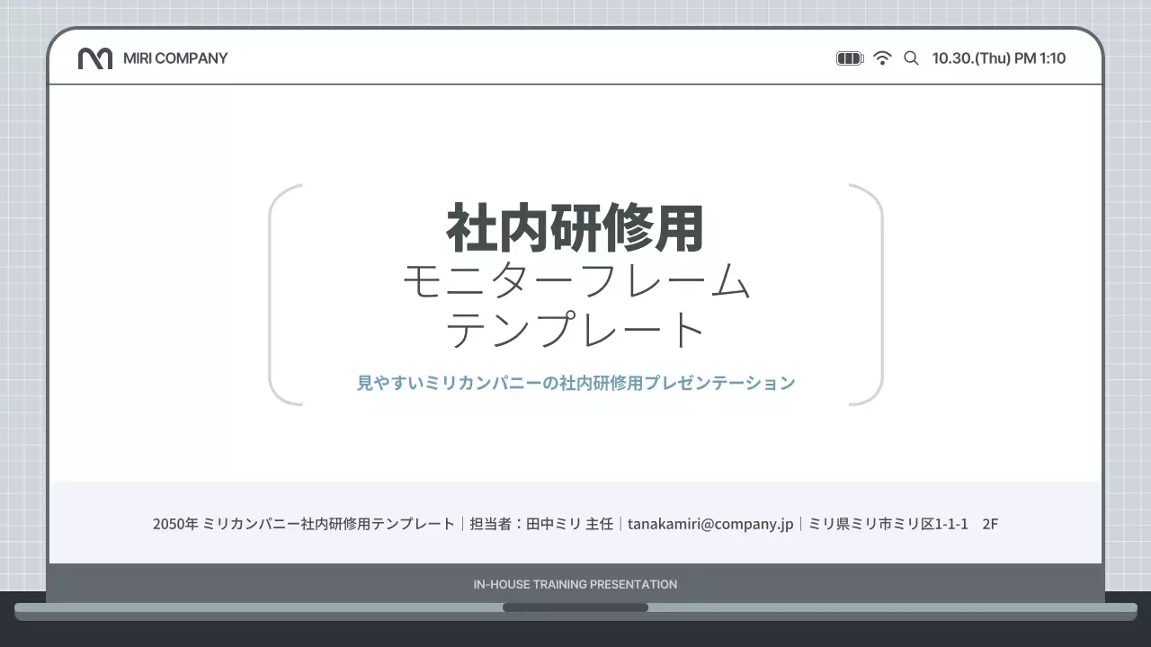The image size is (1151, 647).
Task: Select the left bracket decoration icon
Action: click(281, 292)
